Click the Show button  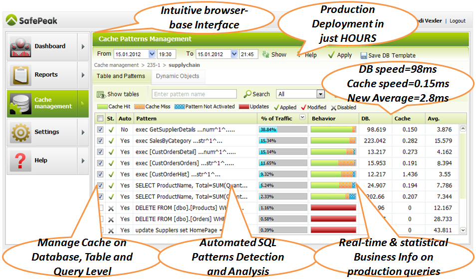point(274,55)
